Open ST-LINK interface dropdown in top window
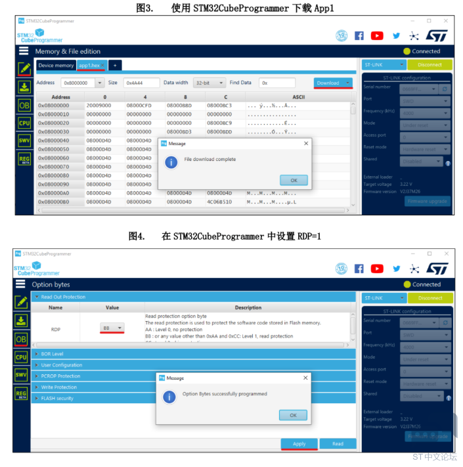Image resolution: width=463 pixels, height=467 pixels. coord(384,64)
